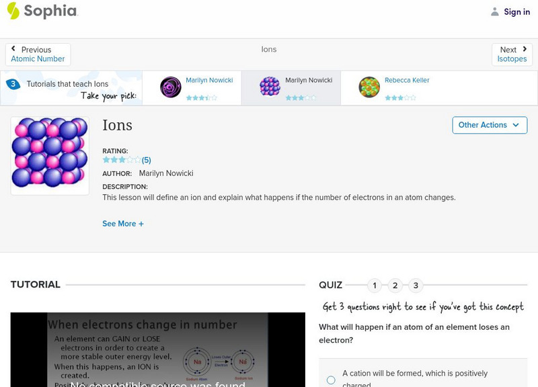The height and width of the screenshot is (387, 538).
Task: Go to the Isotopes next lesson
Action: [x=512, y=59]
